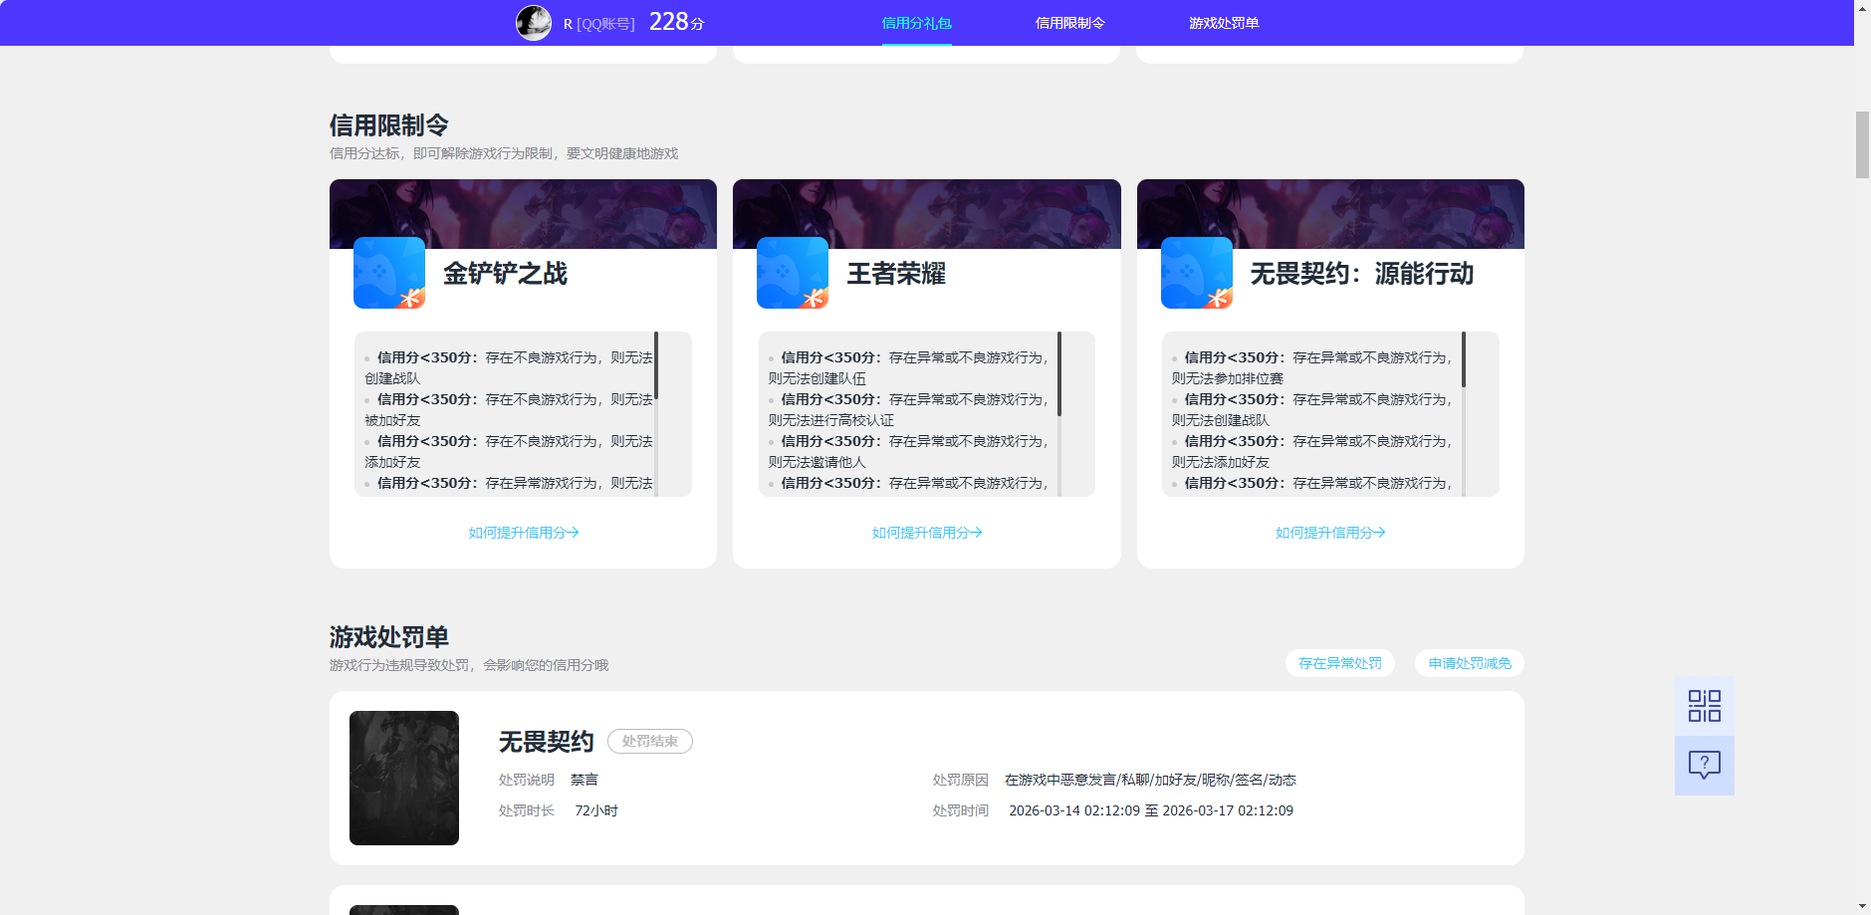
Task: Switch to the 信用限制令 tab
Action: pyautogui.click(x=1070, y=23)
